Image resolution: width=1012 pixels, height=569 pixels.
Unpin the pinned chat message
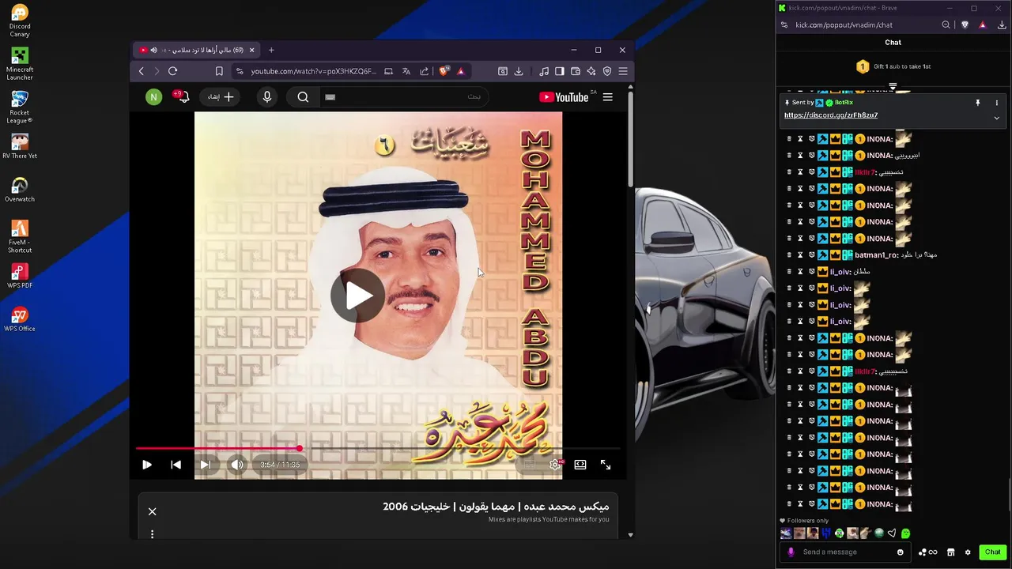tap(978, 103)
